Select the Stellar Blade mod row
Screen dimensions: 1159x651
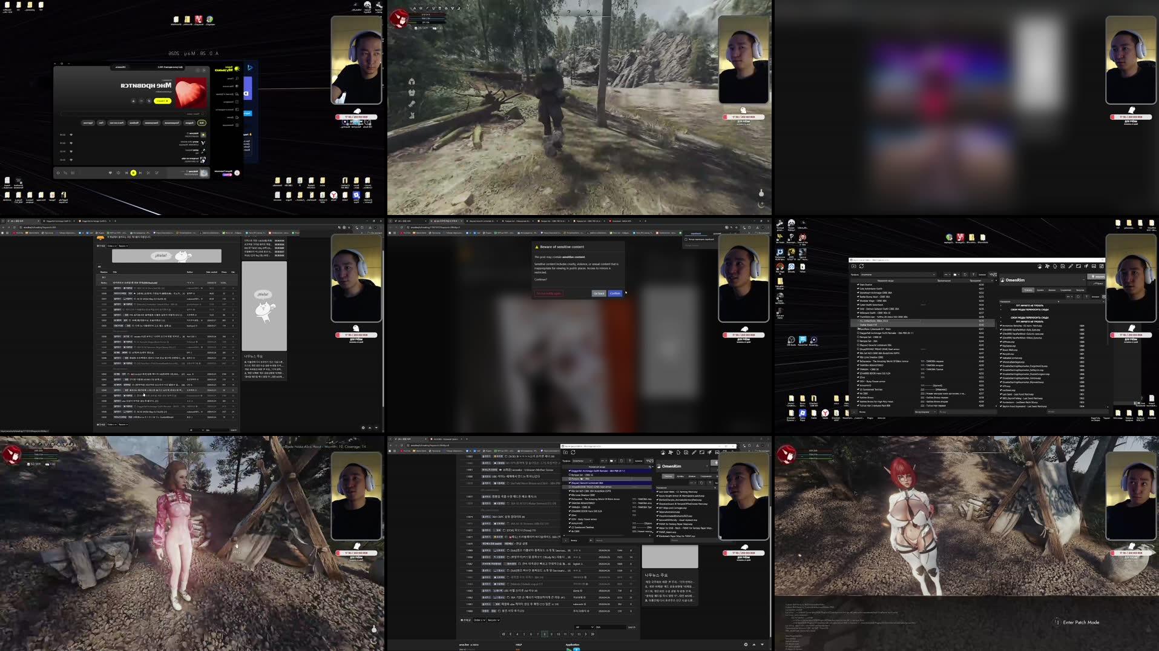(922, 325)
